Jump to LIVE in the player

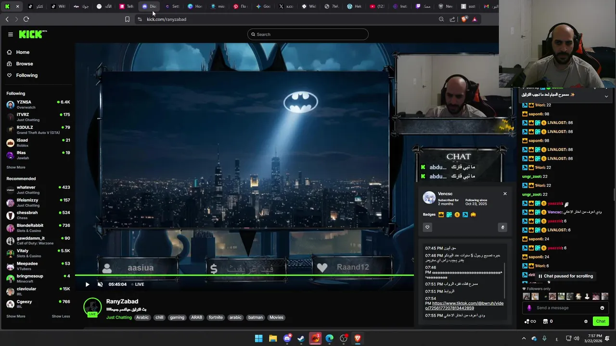pyautogui.click(x=137, y=284)
